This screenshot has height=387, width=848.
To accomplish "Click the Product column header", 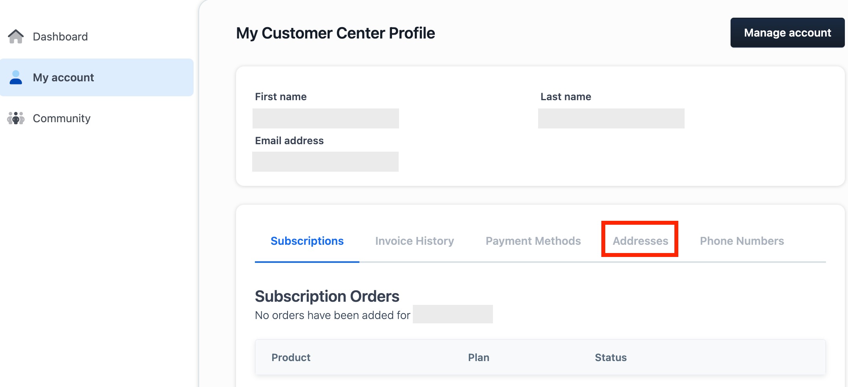I will pos(291,358).
